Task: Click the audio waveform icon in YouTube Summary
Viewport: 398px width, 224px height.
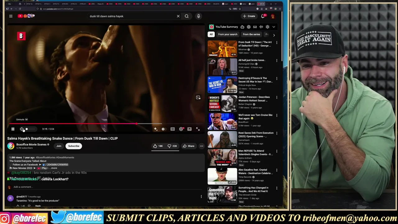Action: 261,27
